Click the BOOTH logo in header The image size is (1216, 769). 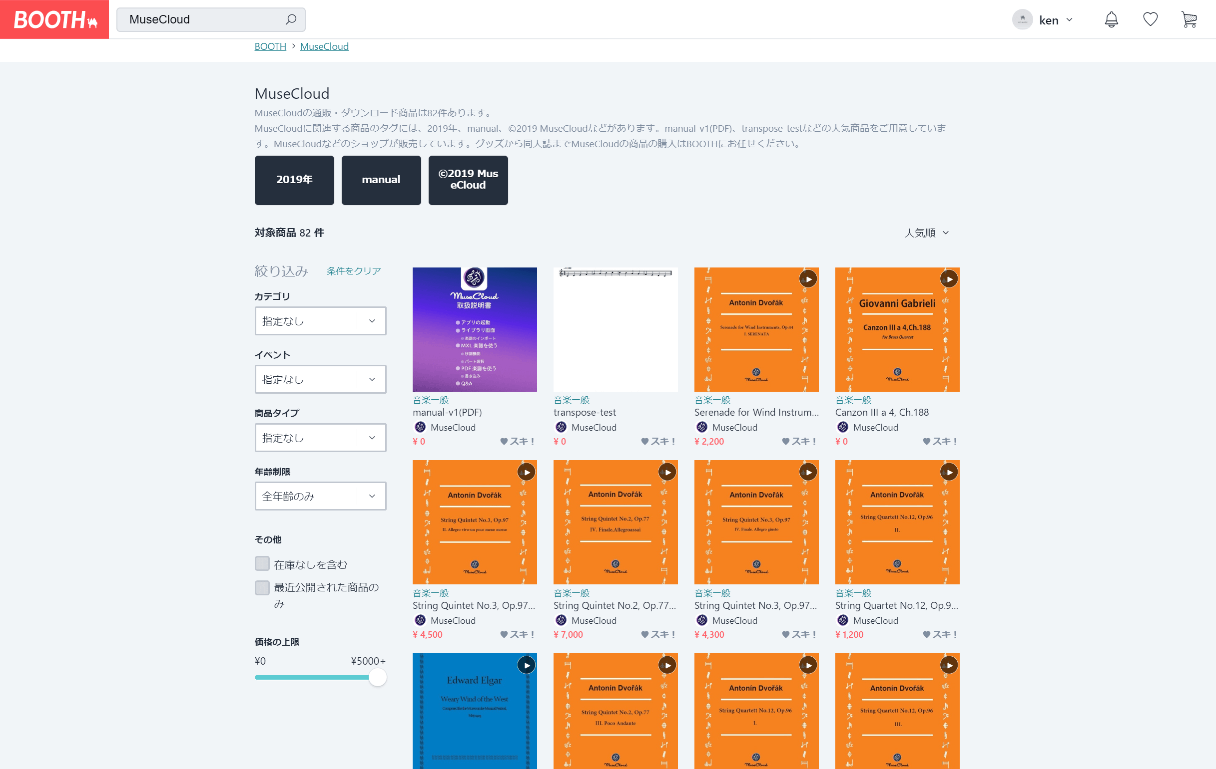(x=54, y=19)
